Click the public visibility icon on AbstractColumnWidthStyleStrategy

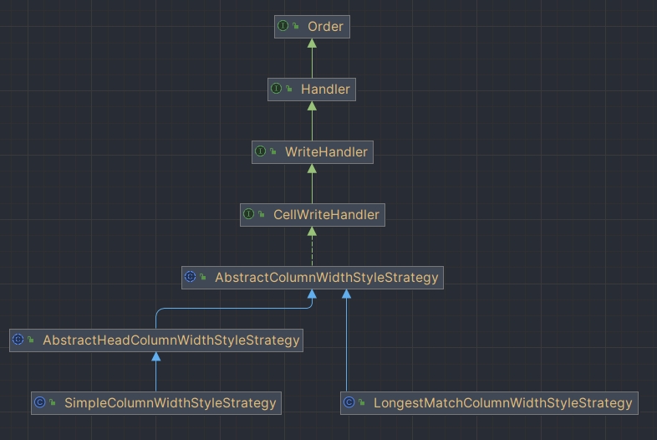coord(203,277)
